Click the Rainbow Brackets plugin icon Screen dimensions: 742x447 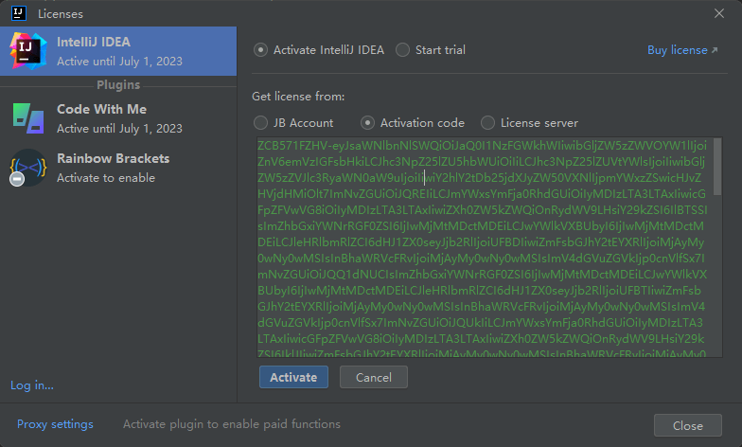(x=27, y=168)
